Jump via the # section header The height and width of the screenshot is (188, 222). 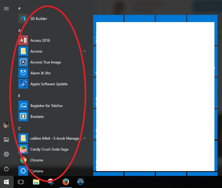pyautogui.click(x=19, y=8)
